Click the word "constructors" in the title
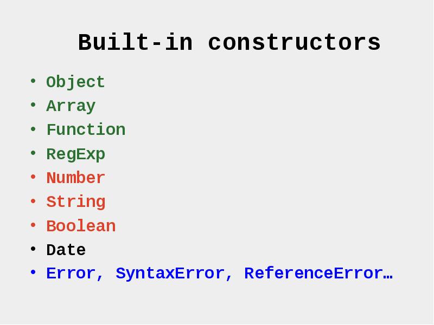Image resolution: width=434 pixels, height=325 pixels. pos(294,43)
